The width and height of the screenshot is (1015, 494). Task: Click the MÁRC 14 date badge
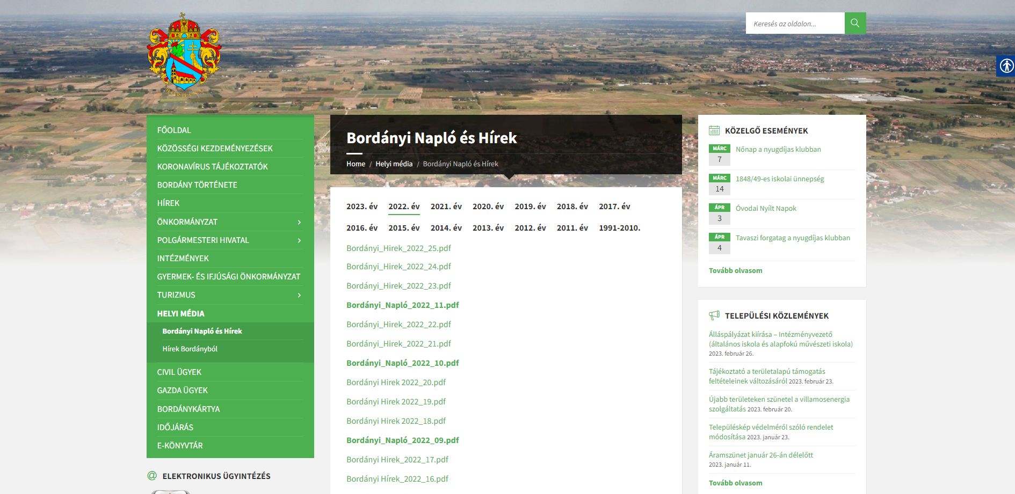coord(720,184)
